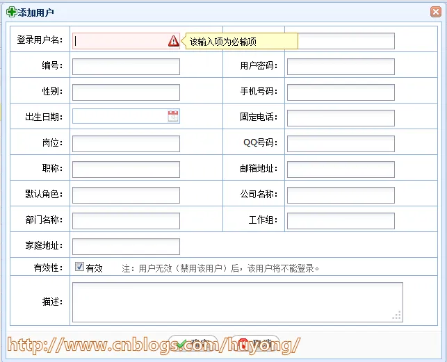Click the login username input field
Screen dimensions: 447x362
(126, 41)
